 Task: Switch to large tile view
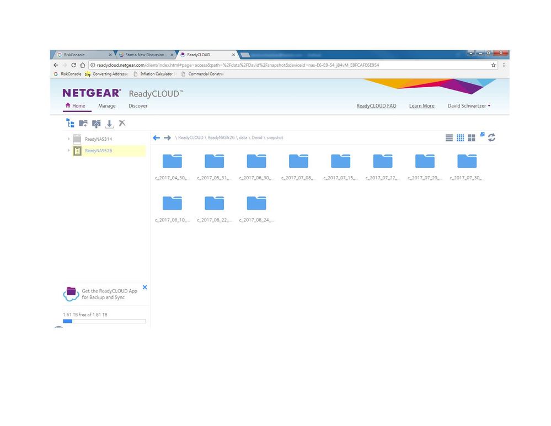click(472, 138)
